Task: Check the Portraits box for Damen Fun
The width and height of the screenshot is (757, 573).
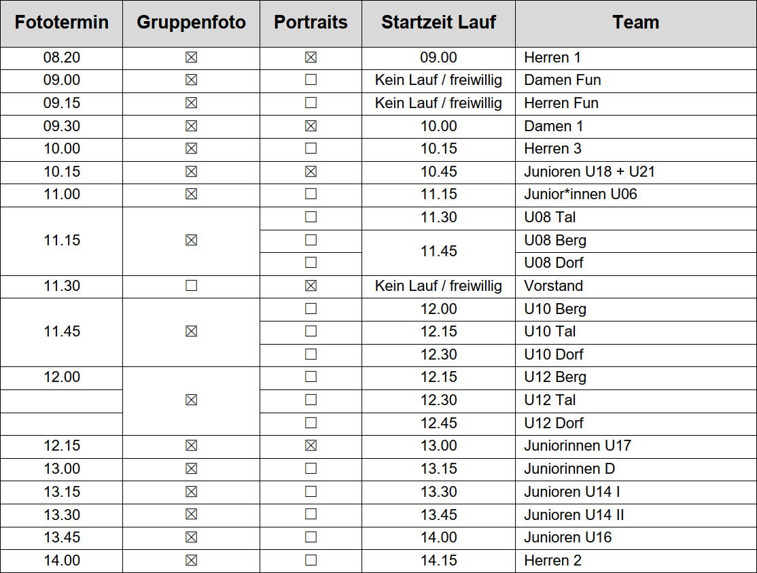Action: click(x=311, y=80)
